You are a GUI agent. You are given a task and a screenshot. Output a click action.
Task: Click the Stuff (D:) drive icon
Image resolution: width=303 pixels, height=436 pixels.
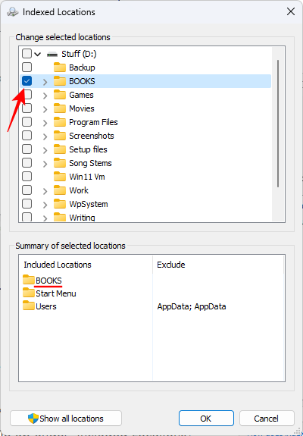click(52, 54)
